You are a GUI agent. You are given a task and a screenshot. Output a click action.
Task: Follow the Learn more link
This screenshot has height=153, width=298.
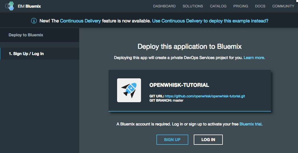[254, 58]
